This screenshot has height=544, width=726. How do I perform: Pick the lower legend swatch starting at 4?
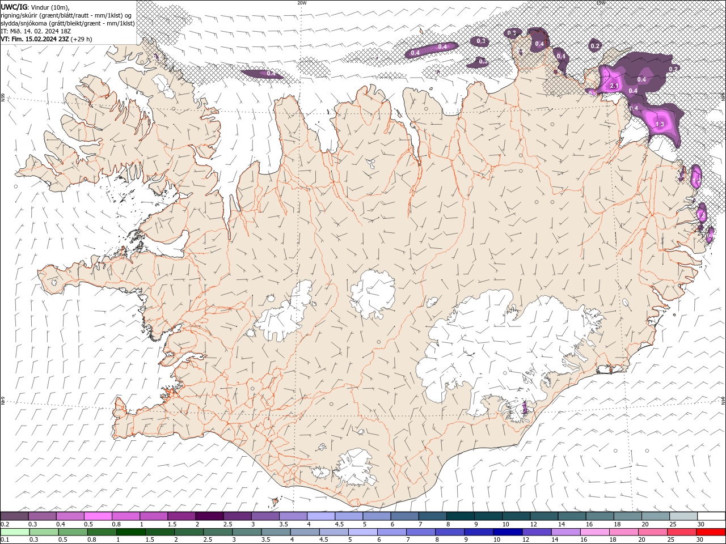point(305,532)
